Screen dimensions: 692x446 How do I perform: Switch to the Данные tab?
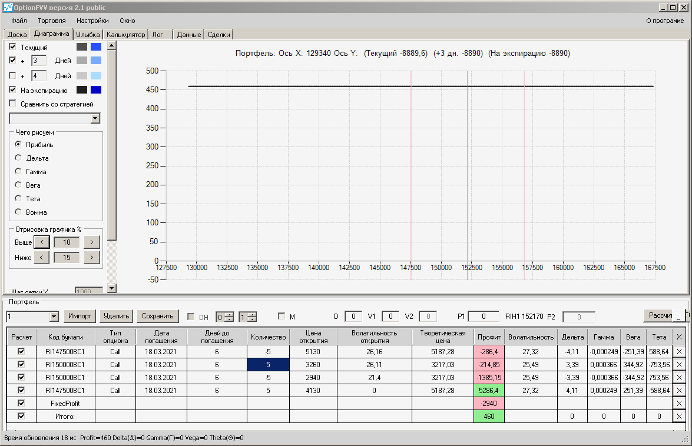(x=189, y=34)
